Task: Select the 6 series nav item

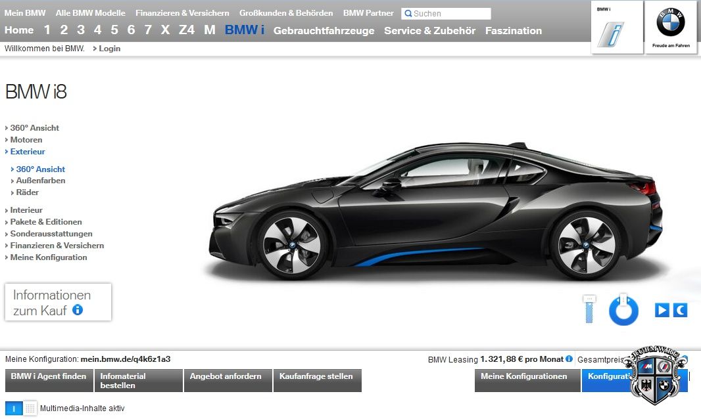Action: tap(131, 30)
